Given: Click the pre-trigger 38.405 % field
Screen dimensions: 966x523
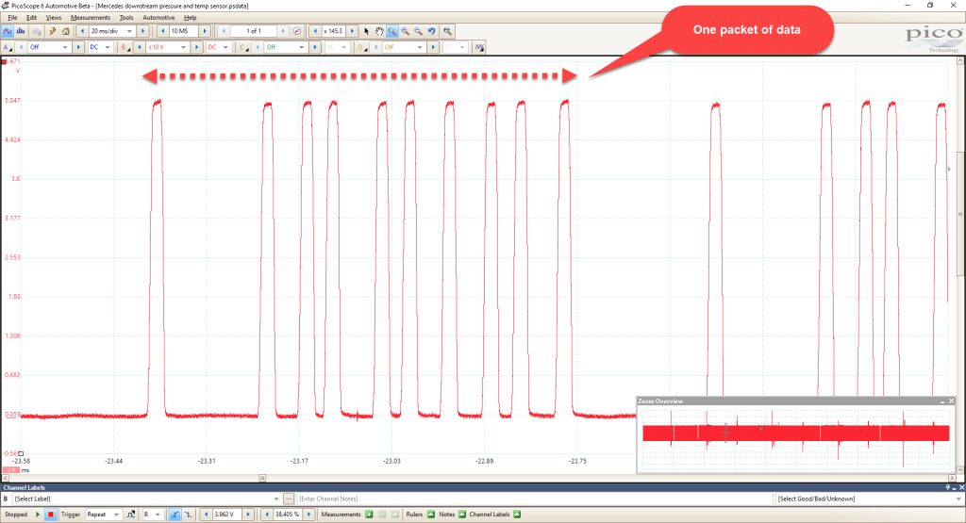Looking at the screenshot, I should point(288,515).
